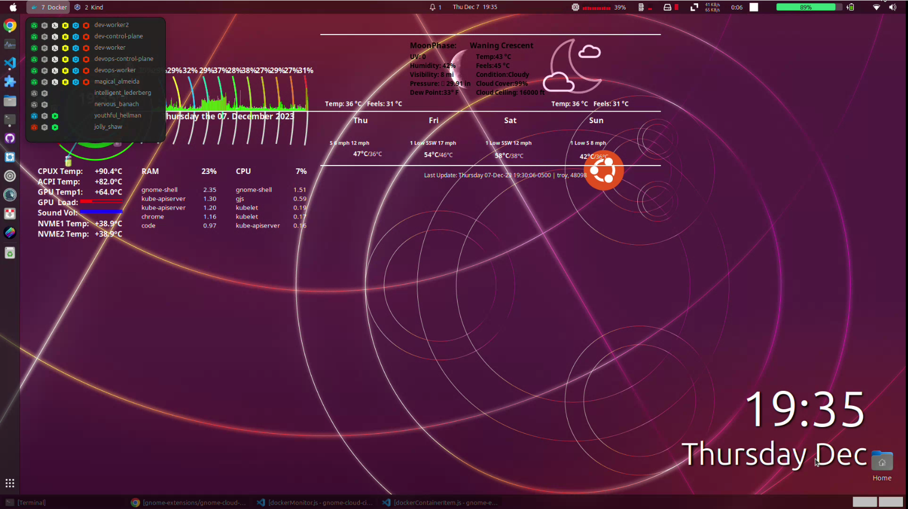
Task: Select the youthful_hellman container name
Action: [x=117, y=116]
